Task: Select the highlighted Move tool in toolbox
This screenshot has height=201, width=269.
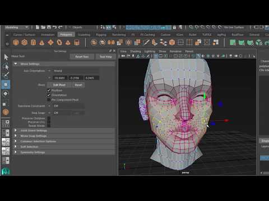Action: [x=6, y=84]
